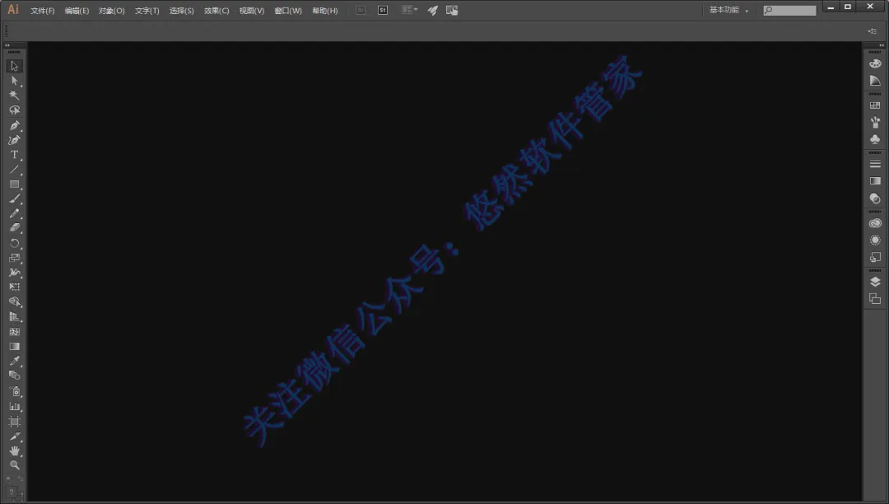
Task: Expand the Arrange Documents dropdown
Action: (x=409, y=10)
